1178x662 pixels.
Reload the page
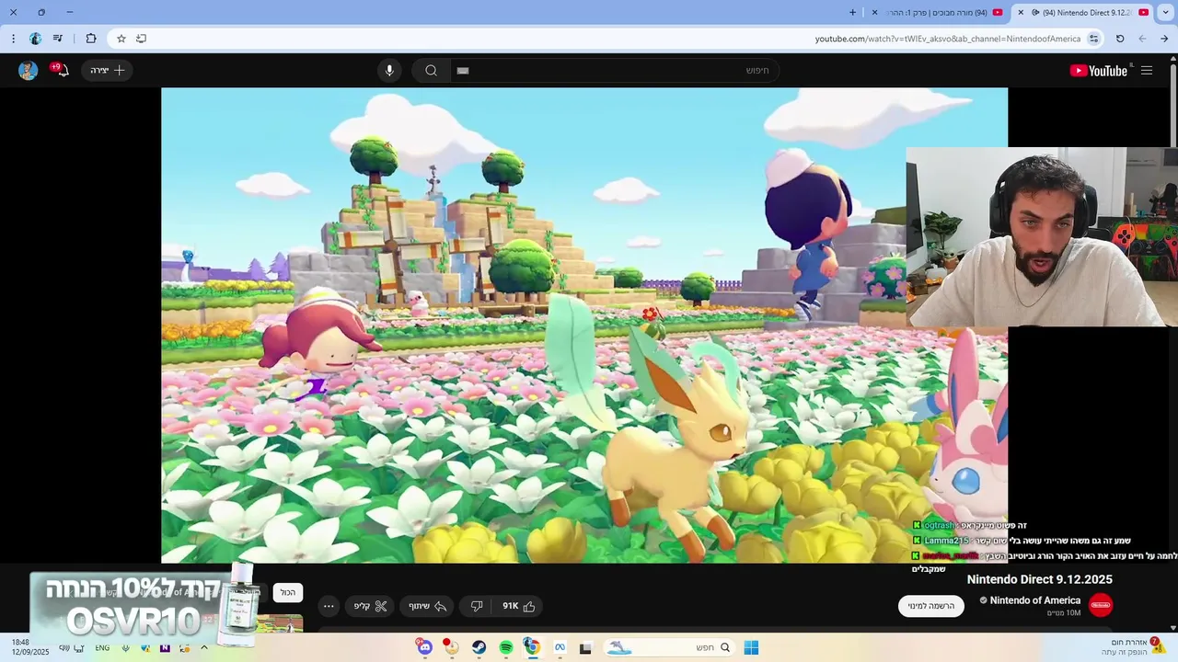tap(1120, 39)
